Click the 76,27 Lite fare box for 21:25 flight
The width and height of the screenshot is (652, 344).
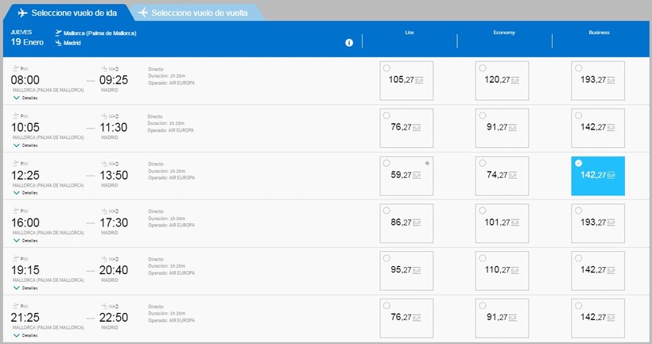406,319
